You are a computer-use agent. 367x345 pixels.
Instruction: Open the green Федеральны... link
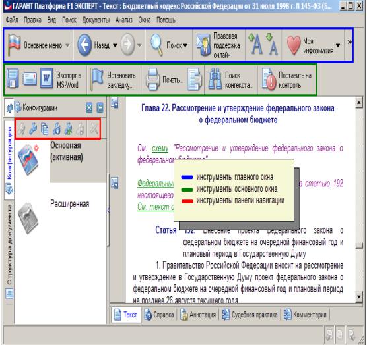155,183
